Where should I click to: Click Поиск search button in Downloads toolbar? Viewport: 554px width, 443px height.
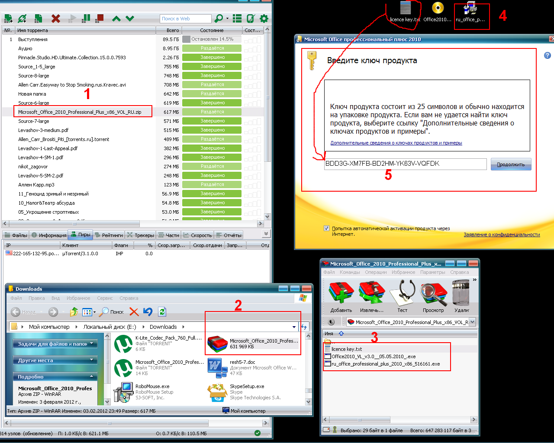(112, 312)
